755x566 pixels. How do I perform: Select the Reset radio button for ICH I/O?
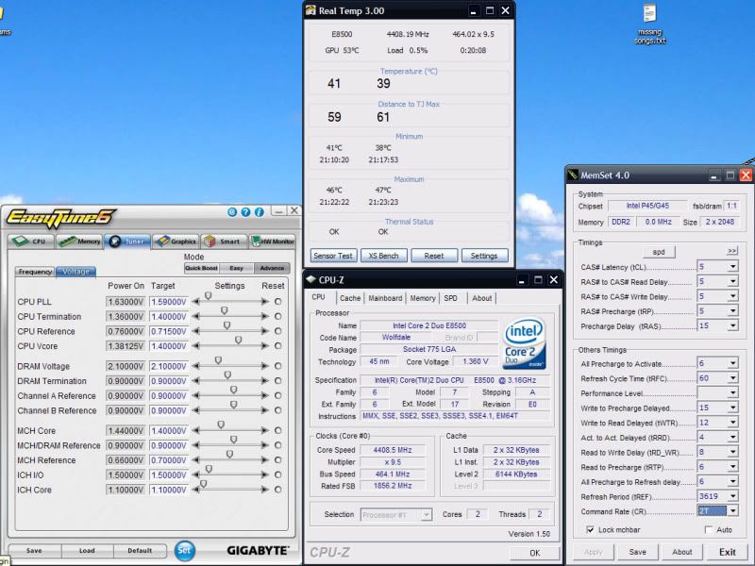[x=277, y=475]
